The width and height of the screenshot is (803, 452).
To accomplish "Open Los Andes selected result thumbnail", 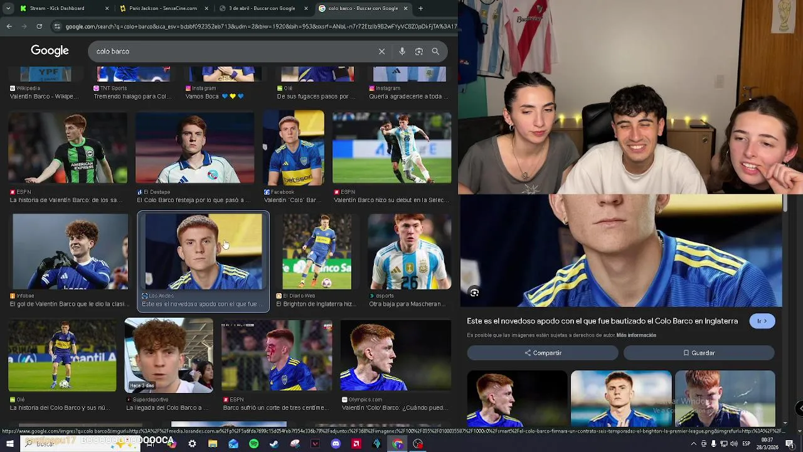I will click(203, 252).
